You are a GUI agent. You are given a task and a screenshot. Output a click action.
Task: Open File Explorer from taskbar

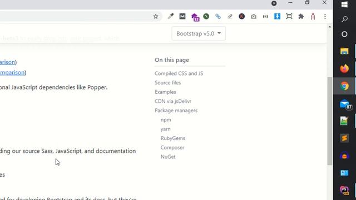coord(344,51)
